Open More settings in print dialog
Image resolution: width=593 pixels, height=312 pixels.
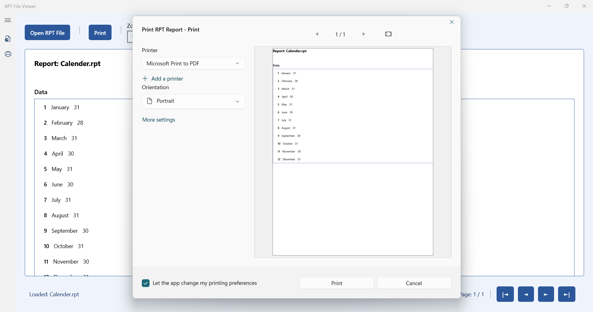click(158, 120)
